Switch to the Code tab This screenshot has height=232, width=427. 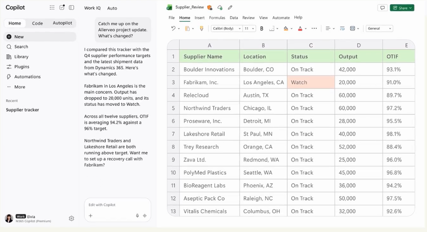tap(37, 23)
